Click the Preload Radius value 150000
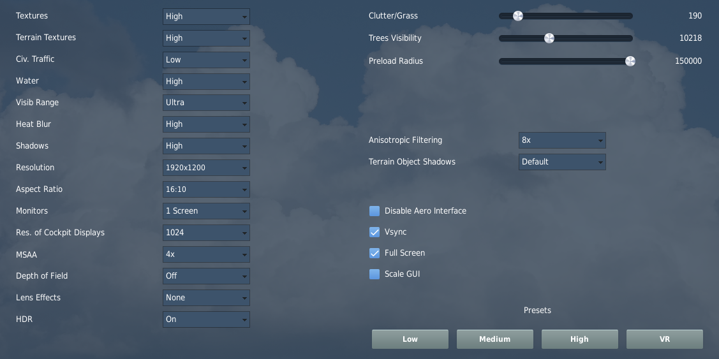This screenshot has height=359, width=719. point(688,61)
